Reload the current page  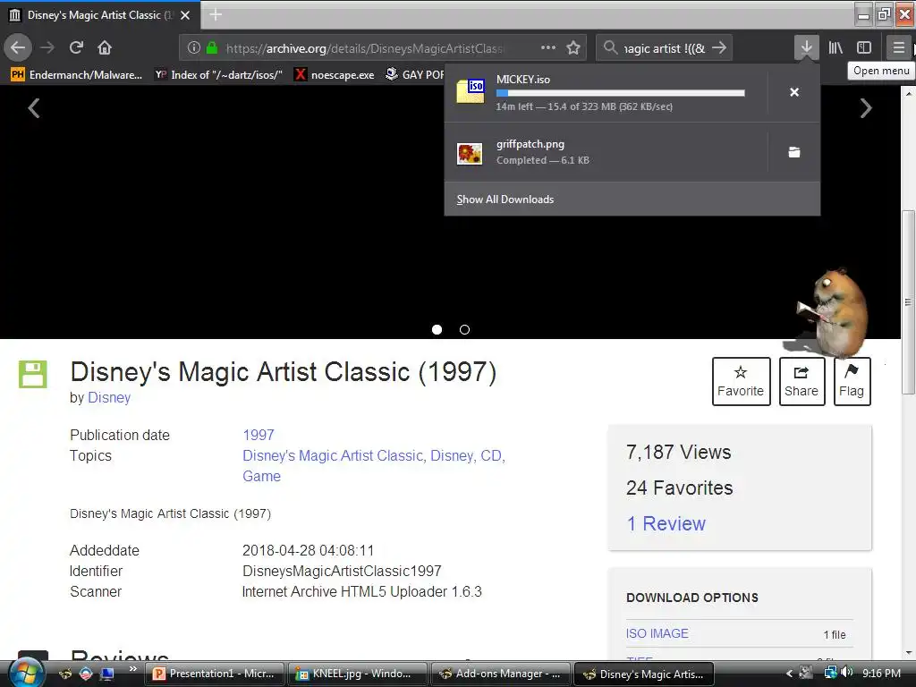[76, 47]
